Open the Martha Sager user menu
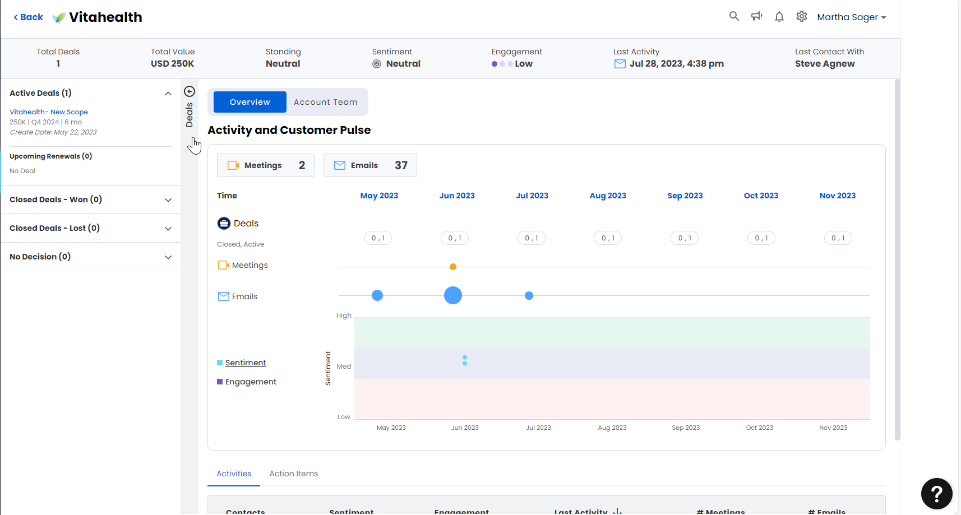This screenshot has height=515, width=961. click(851, 17)
